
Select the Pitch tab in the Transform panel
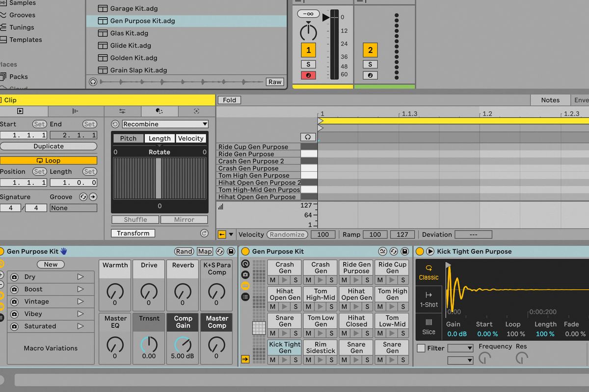pos(128,138)
